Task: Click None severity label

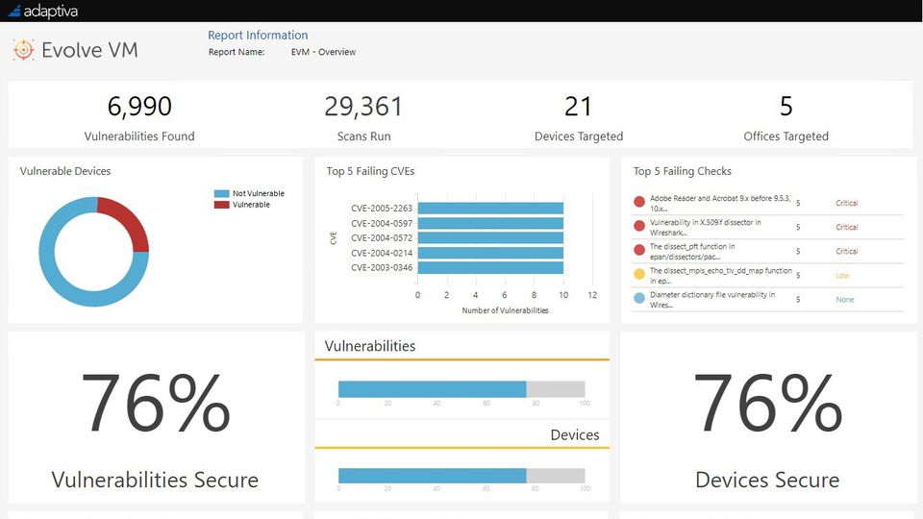Action: pyautogui.click(x=845, y=300)
